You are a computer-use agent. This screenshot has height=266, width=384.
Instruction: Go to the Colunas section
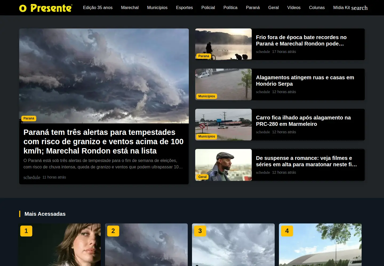[x=317, y=8]
